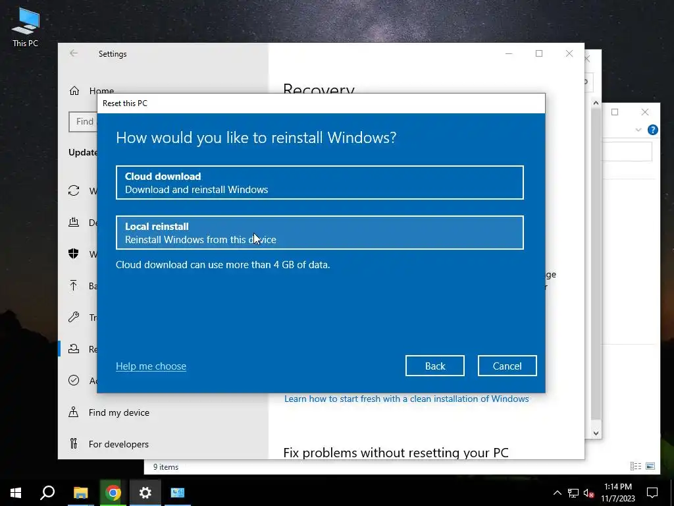674x506 pixels.
Task: Switch Explorer to details view icon
Action: point(636,466)
